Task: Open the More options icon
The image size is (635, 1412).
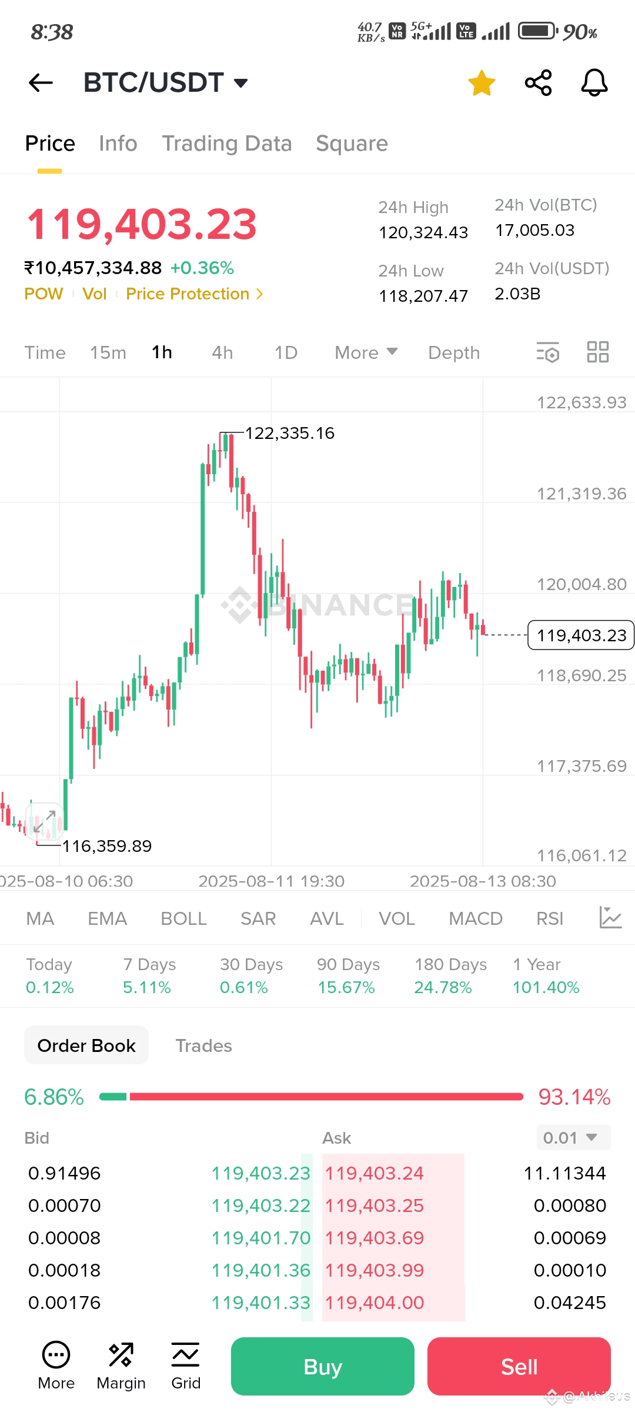Action: point(56,1366)
